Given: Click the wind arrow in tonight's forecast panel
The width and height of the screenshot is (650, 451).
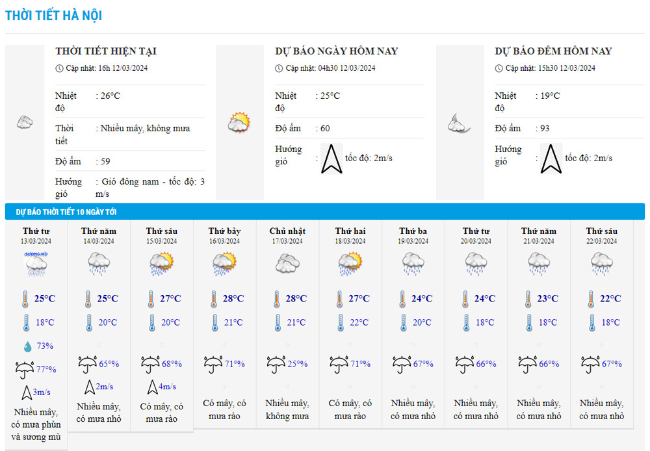Looking at the screenshot, I should tap(551, 159).
